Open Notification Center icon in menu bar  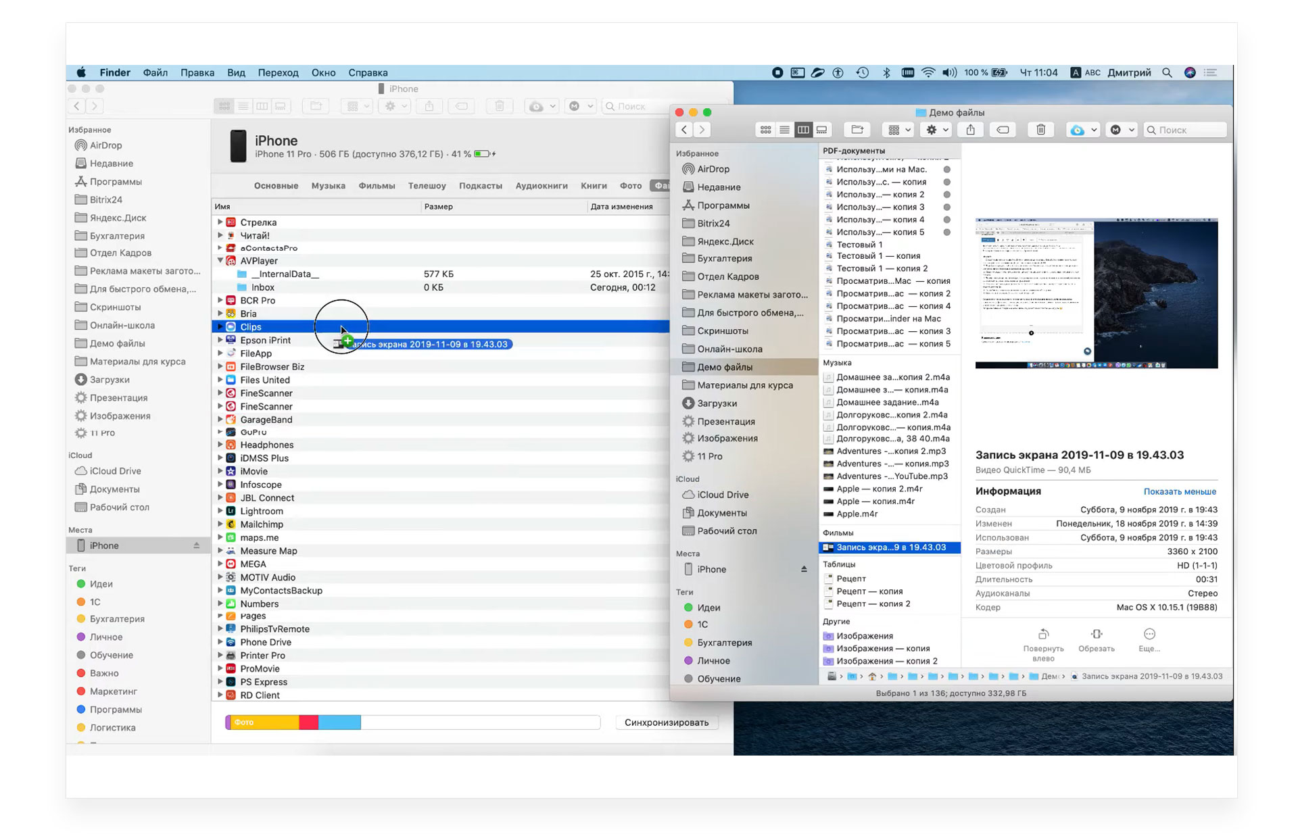click(x=1210, y=72)
